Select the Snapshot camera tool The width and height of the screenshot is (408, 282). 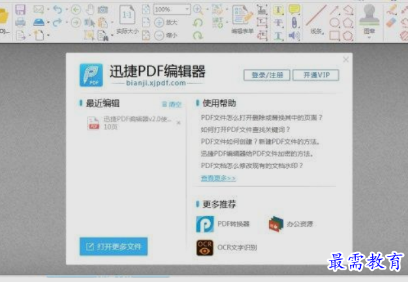pyautogui.click(x=102, y=10)
